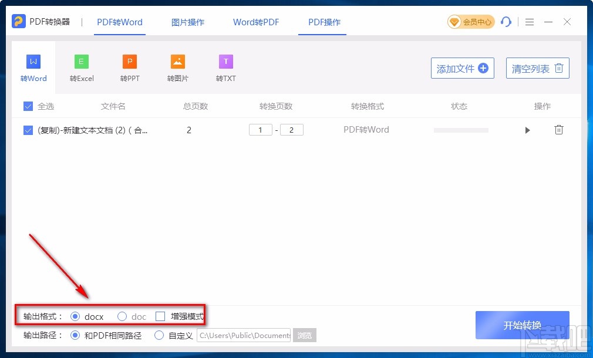
Task: Switch to the Word转PDF tab
Action: pyautogui.click(x=256, y=22)
